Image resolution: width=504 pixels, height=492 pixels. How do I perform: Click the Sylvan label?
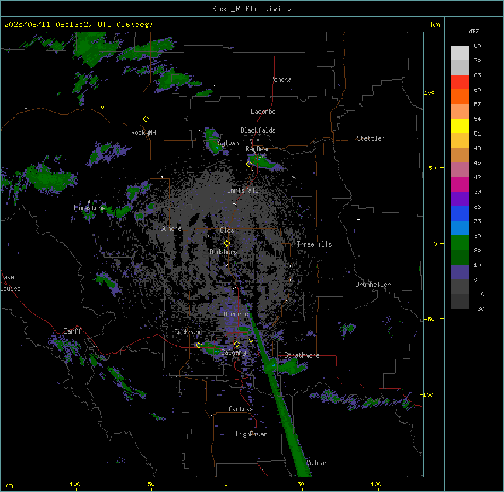(228, 143)
